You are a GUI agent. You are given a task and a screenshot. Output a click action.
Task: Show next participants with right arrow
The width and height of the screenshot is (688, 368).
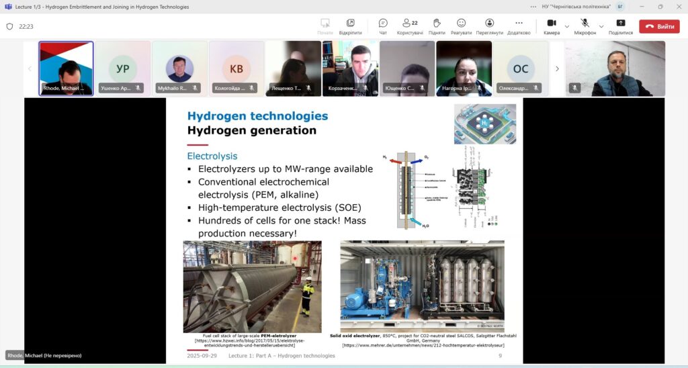(556, 68)
